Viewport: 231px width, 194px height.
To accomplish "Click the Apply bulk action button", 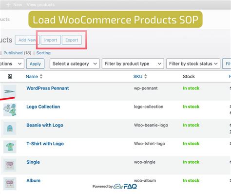I will [35, 64].
